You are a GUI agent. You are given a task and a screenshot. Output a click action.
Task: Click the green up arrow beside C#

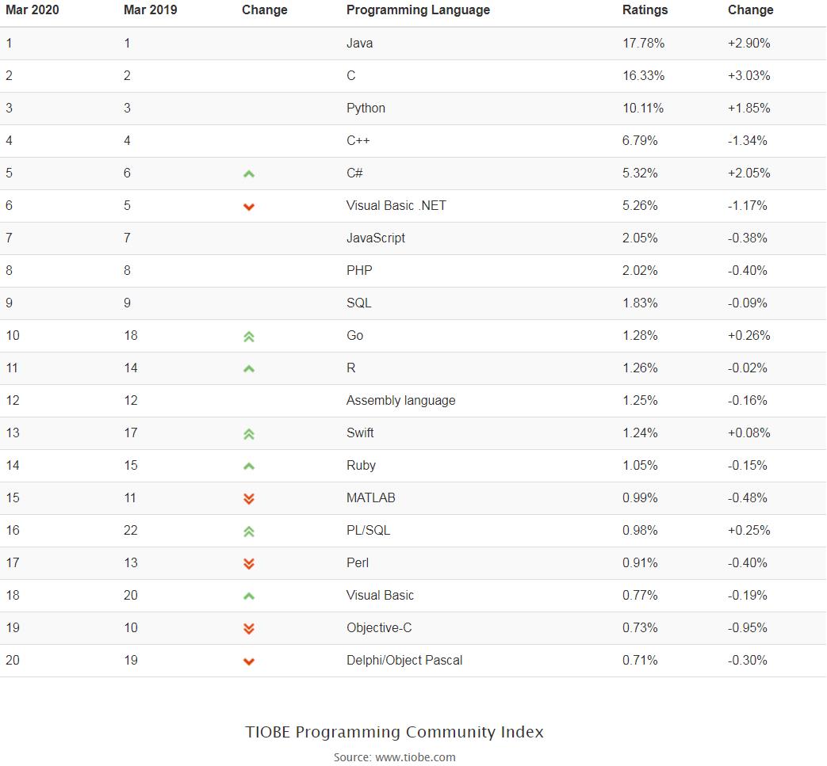[x=248, y=173]
